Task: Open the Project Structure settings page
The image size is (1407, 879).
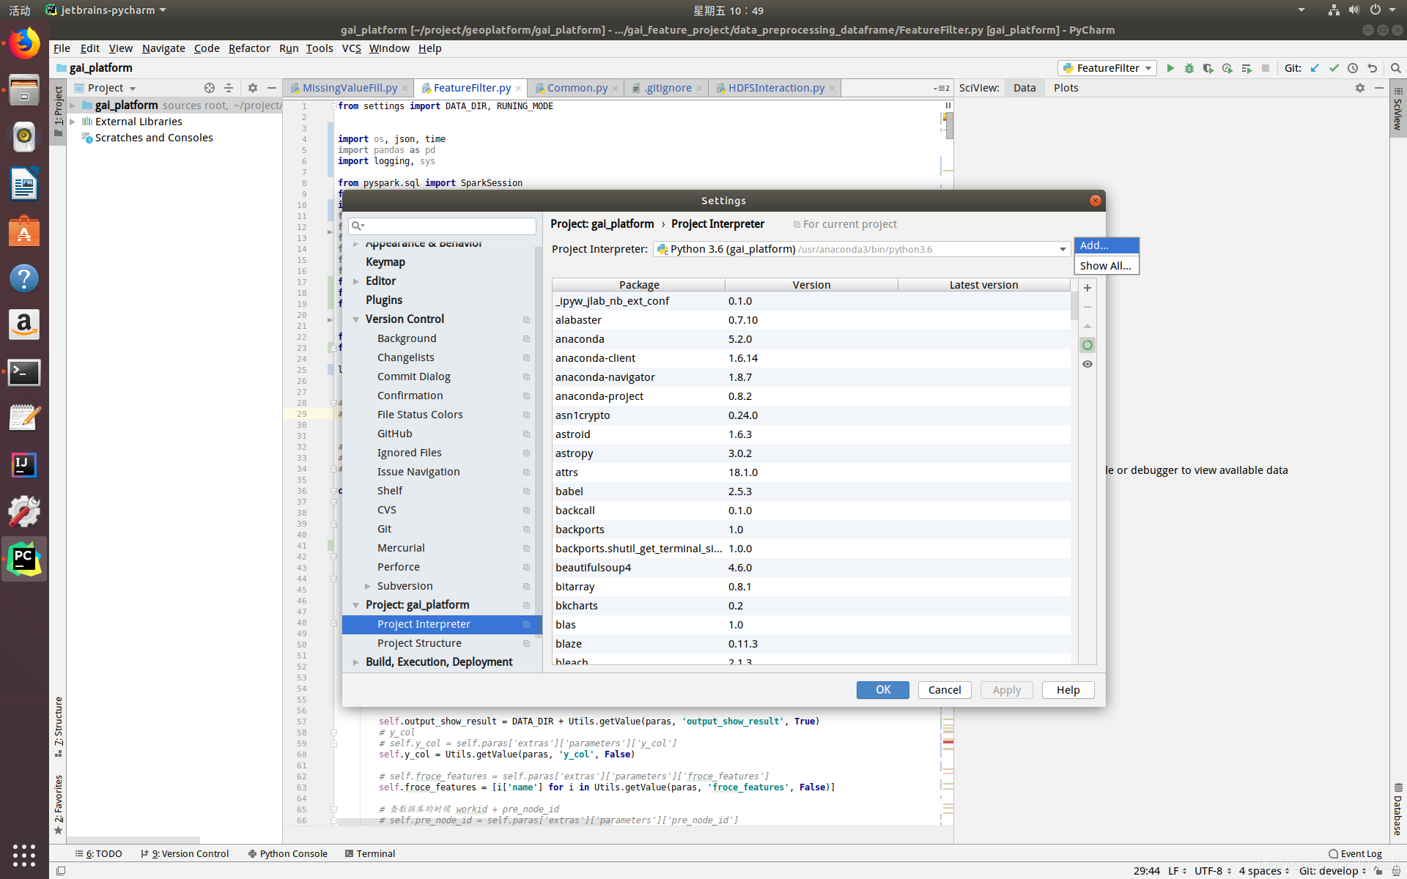Action: tap(442, 643)
